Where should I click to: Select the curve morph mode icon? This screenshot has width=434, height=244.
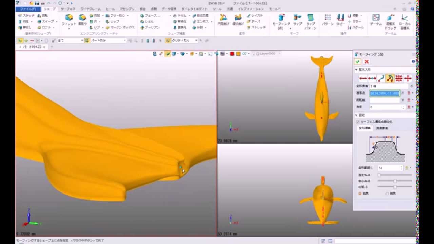point(381,78)
